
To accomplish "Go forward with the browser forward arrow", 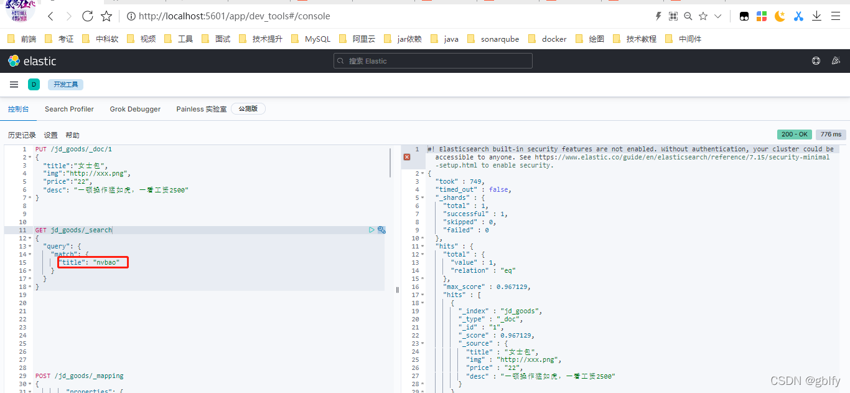I will click(x=69, y=16).
